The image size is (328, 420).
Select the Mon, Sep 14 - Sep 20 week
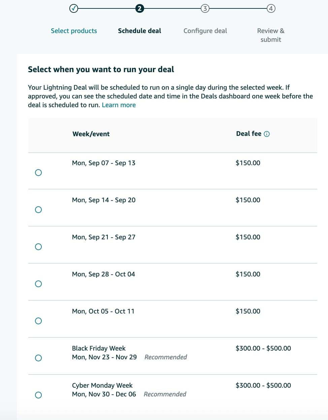38,210
